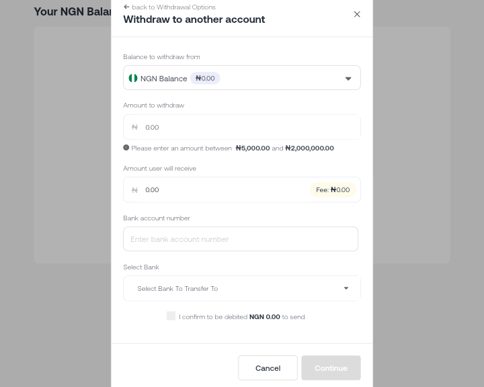Focus the Amount user will receive field
The image size is (484, 387).
click(x=222, y=190)
